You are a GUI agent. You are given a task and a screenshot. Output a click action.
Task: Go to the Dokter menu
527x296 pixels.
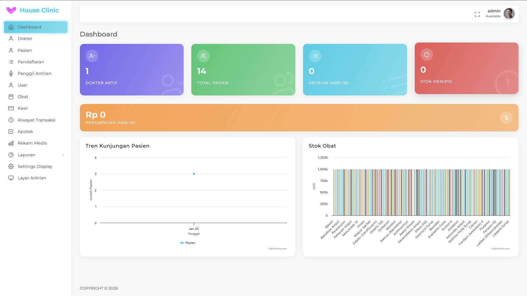[25, 39]
